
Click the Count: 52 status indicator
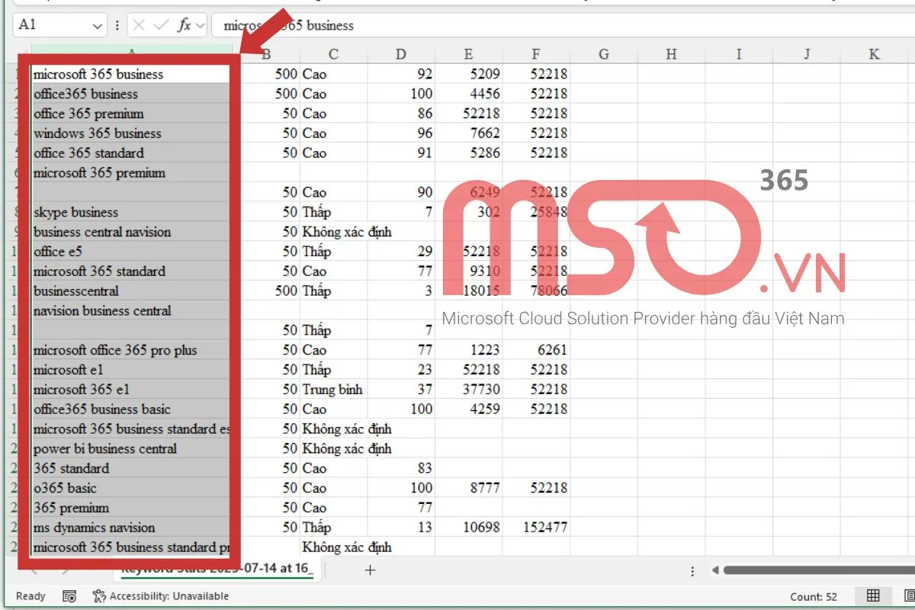click(x=814, y=596)
